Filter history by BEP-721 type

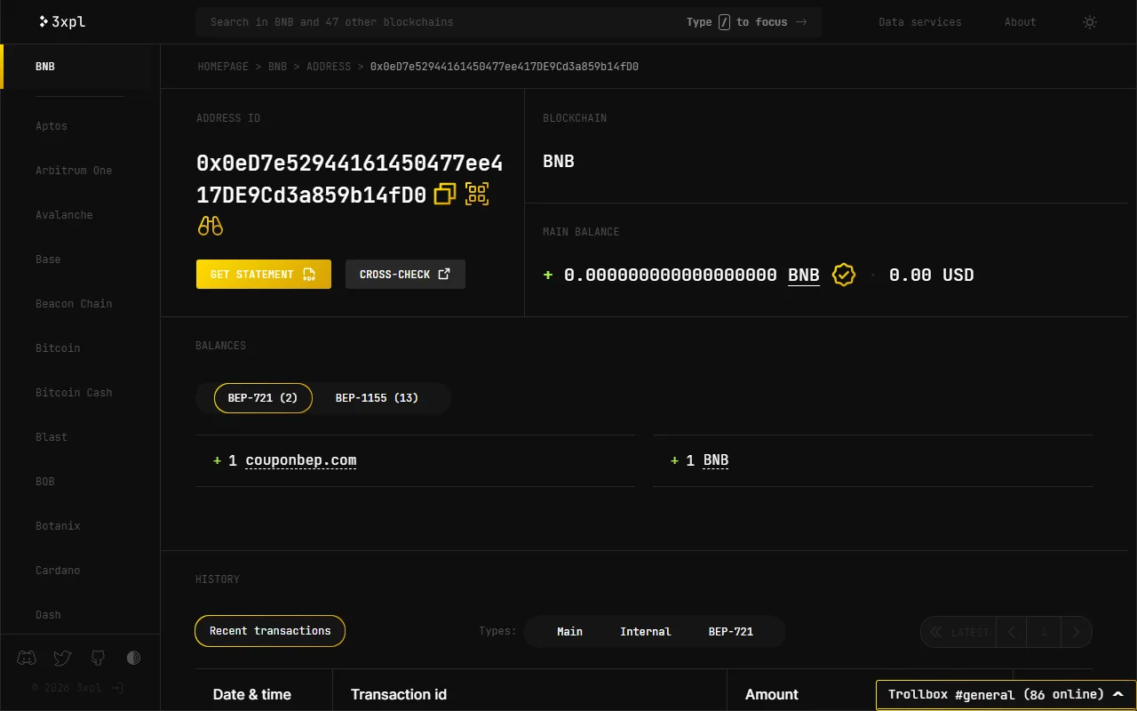(x=731, y=632)
